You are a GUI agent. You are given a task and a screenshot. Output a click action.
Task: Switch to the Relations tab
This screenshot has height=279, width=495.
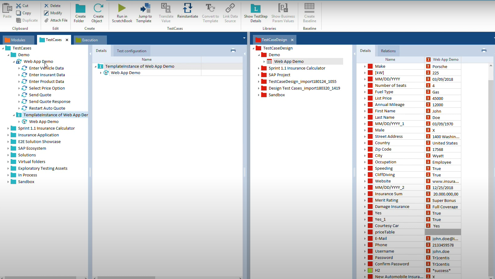pyautogui.click(x=388, y=51)
